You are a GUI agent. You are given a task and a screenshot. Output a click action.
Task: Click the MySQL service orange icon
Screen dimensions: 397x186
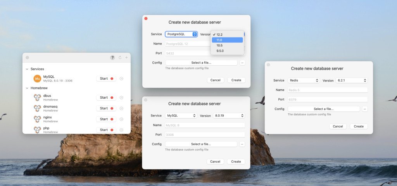[37, 78]
